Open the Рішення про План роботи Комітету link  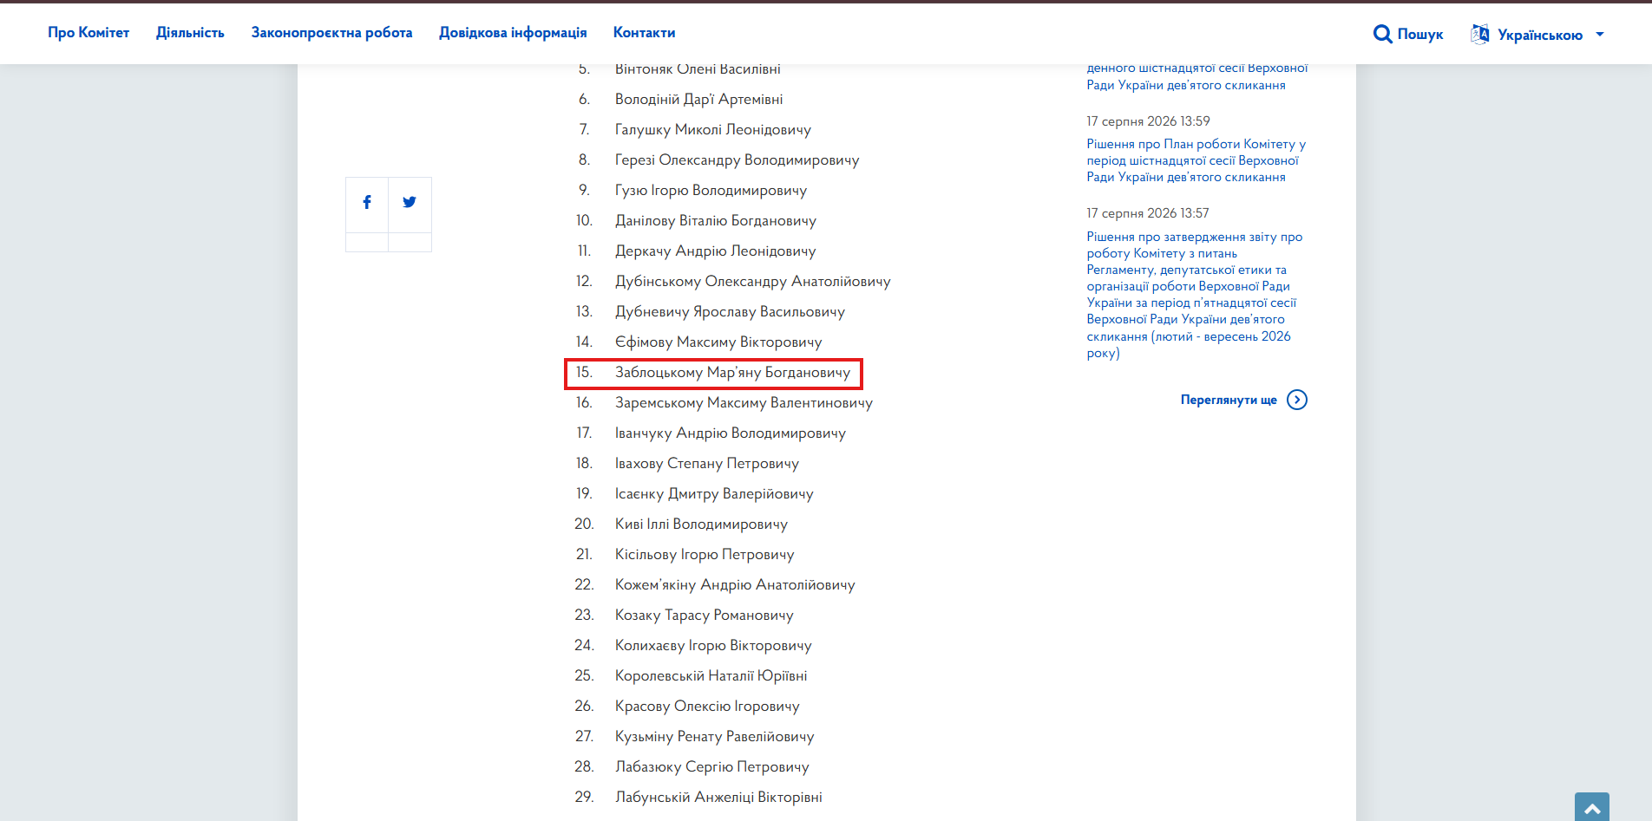(x=1196, y=160)
